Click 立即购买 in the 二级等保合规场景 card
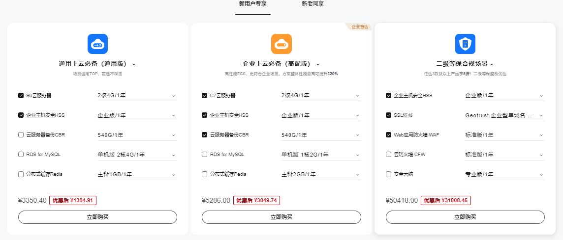 pos(466,217)
